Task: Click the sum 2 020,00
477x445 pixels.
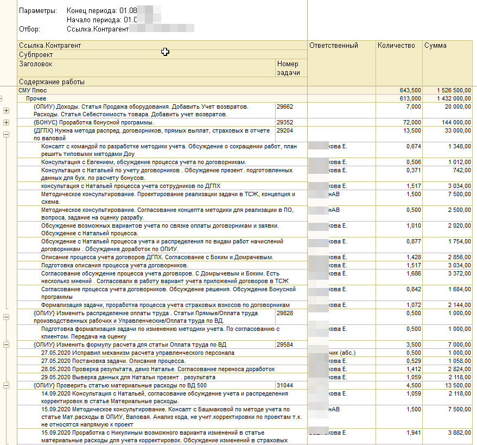Action: (x=459, y=225)
